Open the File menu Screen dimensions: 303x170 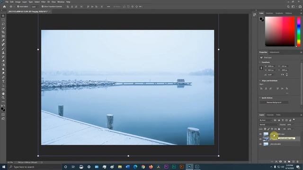point(7,2)
